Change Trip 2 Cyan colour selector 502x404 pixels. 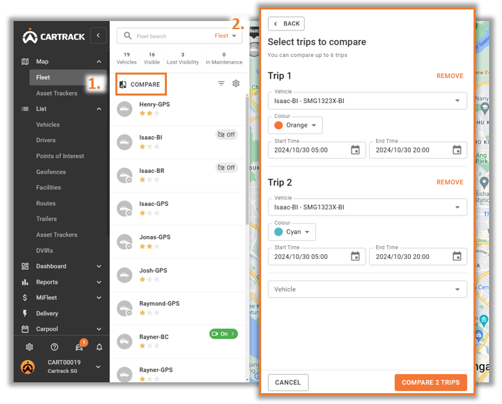[x=292, y=232]
